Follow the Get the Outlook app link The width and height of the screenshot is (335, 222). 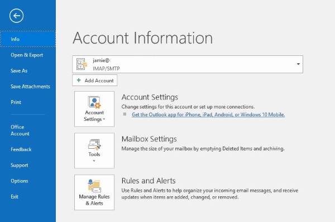[208, 115]
